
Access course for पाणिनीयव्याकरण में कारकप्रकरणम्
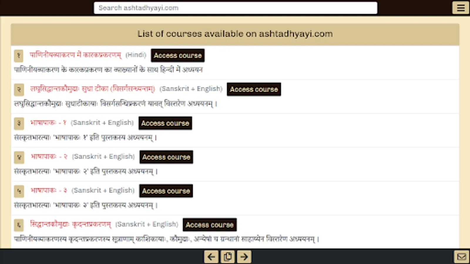point(177,55)
